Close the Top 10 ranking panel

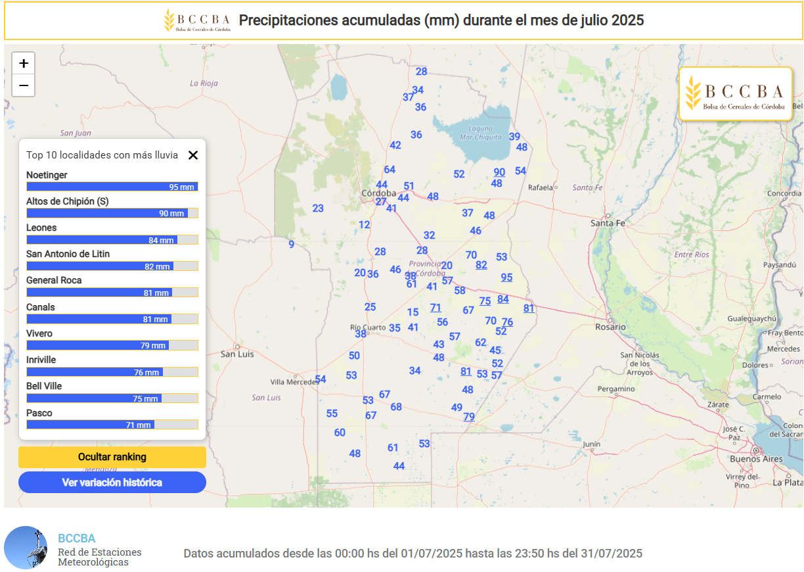pyautogui.click(x=193, y=155)
